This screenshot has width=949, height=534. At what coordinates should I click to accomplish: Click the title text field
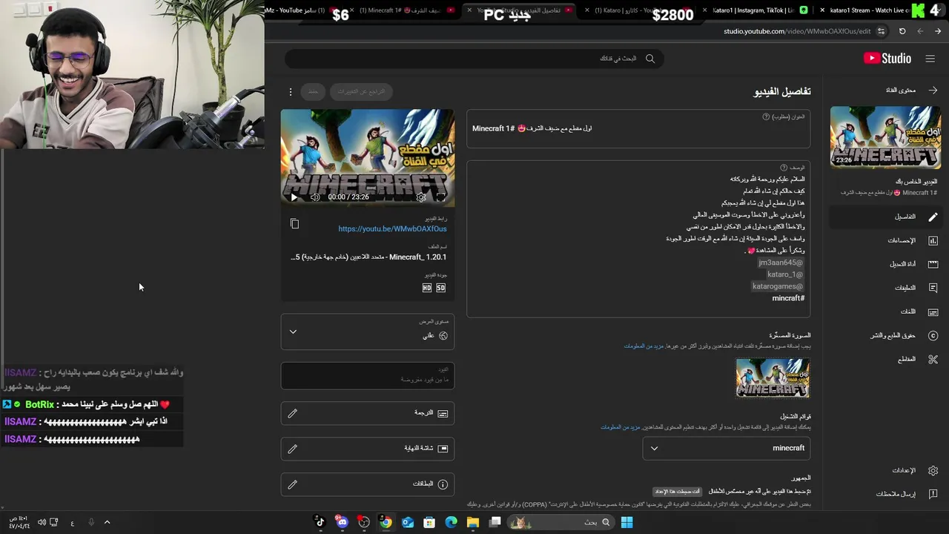coord(638,128)
